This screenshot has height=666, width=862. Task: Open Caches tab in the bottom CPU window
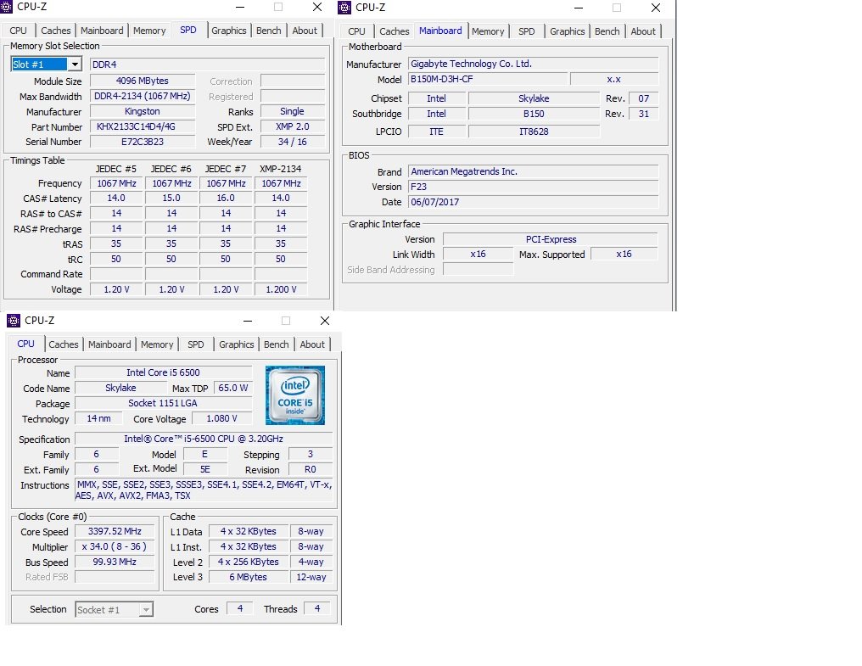[64, 344]
